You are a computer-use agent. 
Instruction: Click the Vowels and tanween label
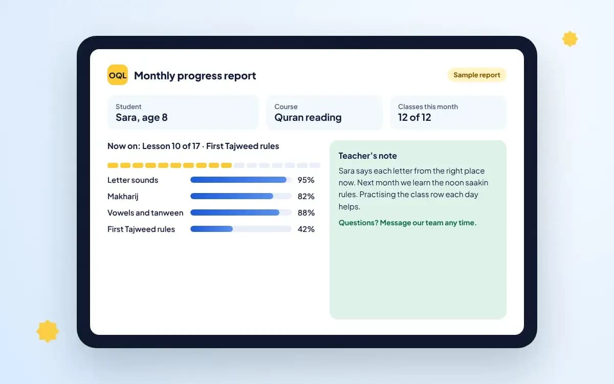(x=145, y=213)
